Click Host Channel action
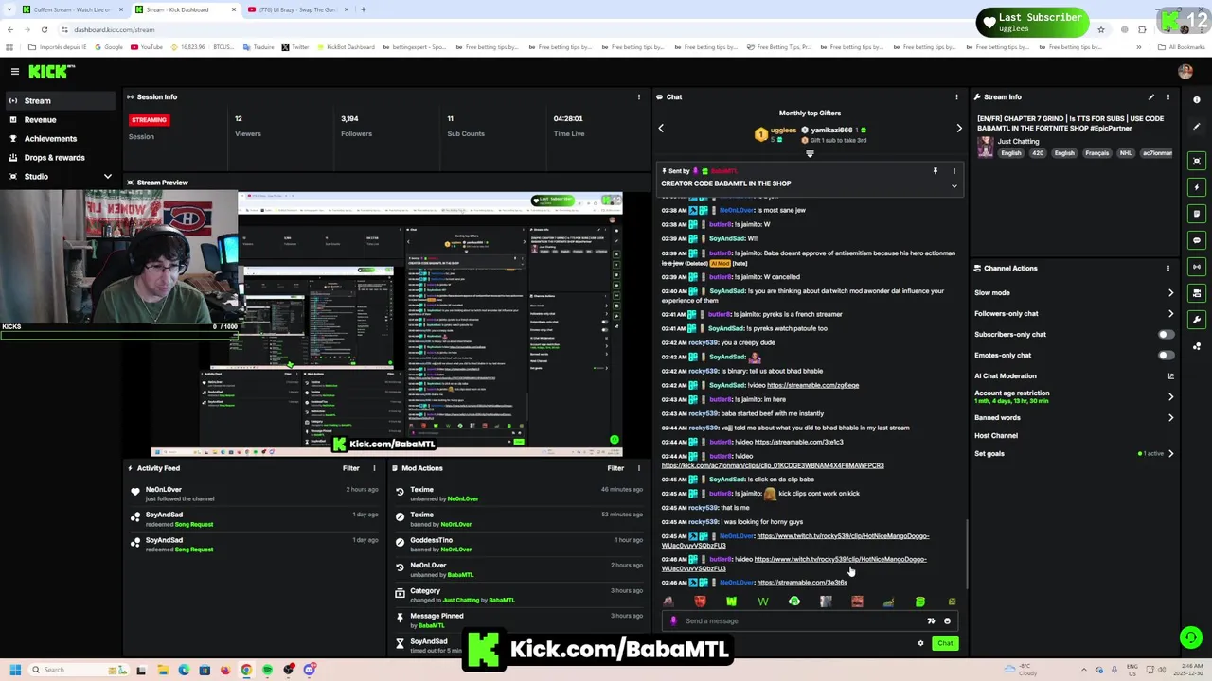 click(996, 436)
